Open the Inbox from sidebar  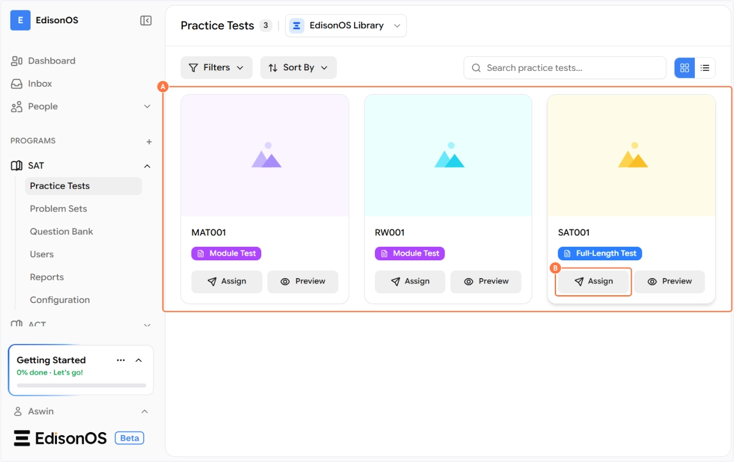[x=40, y=84]
